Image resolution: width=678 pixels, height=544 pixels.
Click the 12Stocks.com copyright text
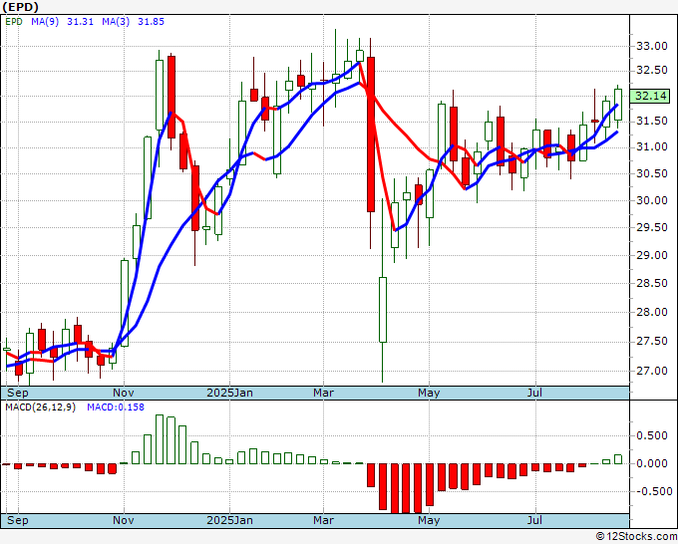636,537
